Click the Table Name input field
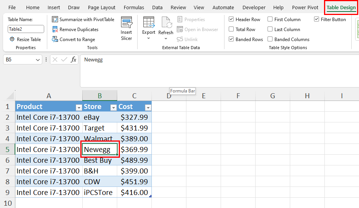The height and width of the screenshot is (208, 359). (x=26, y=29)
